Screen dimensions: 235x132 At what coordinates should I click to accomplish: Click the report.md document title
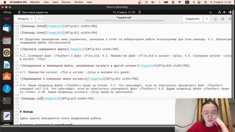(x=124, y=18)
